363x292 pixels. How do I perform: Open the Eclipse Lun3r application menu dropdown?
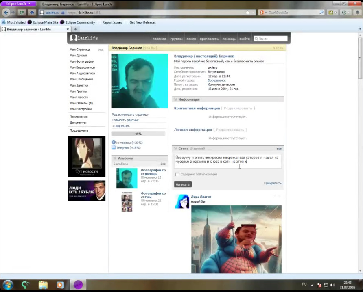pyautogui.click(x=18, y=4)
